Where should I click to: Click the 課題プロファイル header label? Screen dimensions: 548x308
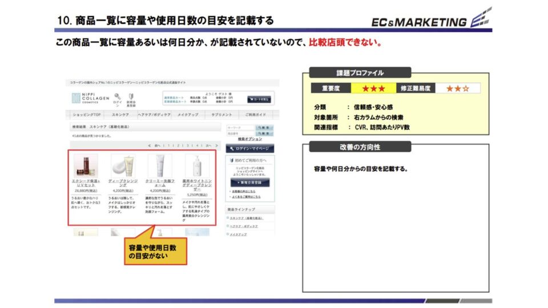[x=360, y=73]
